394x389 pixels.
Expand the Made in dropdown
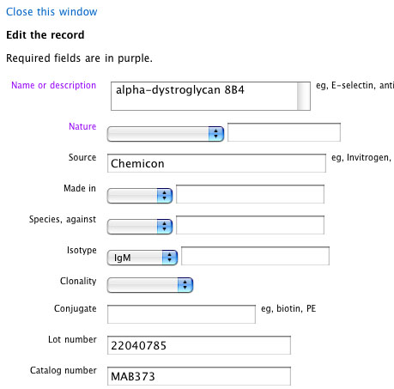[140, 196]
